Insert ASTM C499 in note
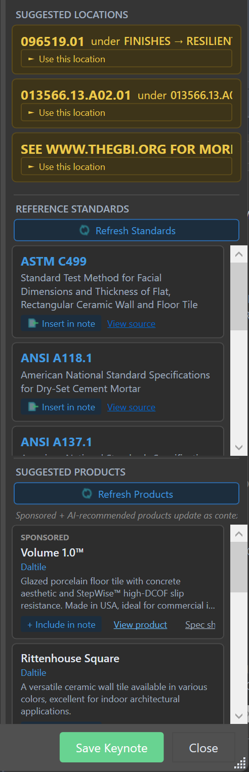Screen dimensions: 249x772 pyautogui.click(x=61, y=324)
